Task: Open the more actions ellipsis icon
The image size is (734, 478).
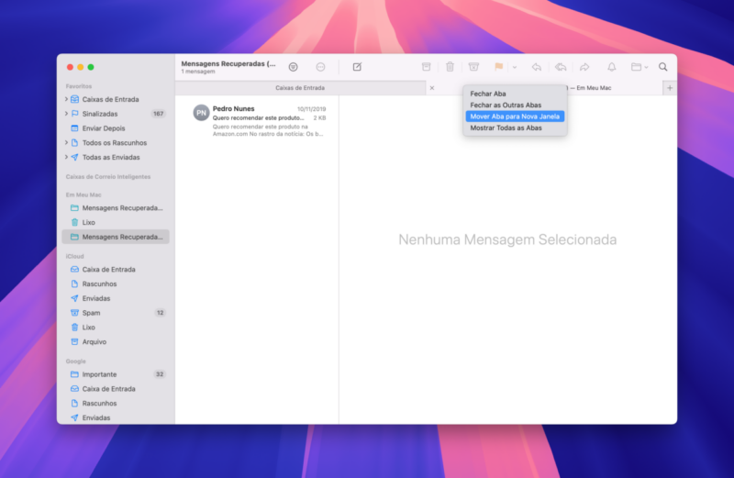Action: 320,67
